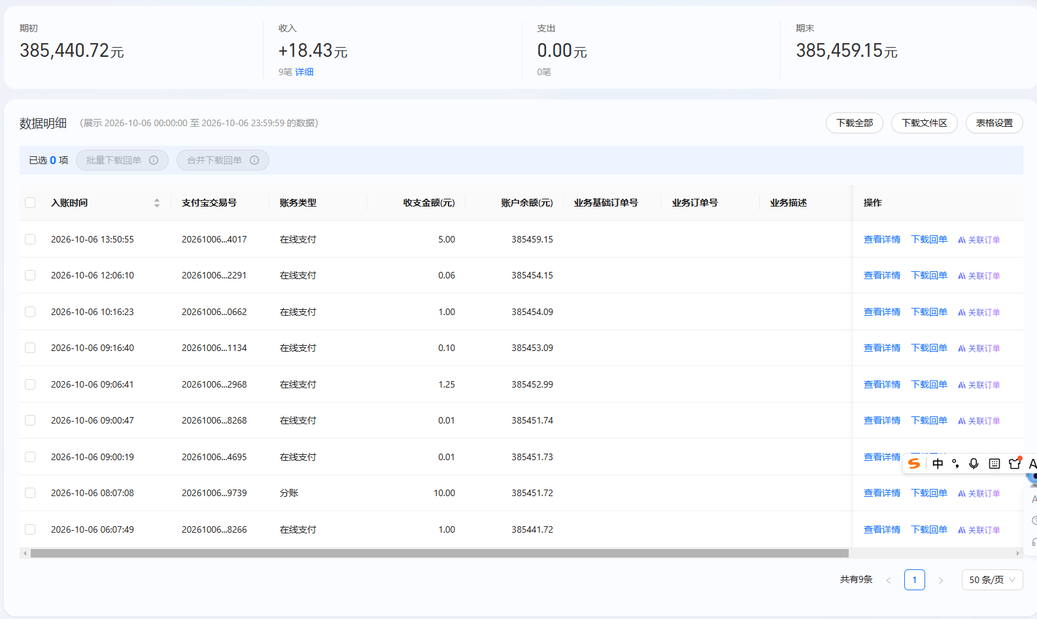Viewport: 1037px width, 619px height.
Task: Click the 下载全部 button
Action: (855, 123)
